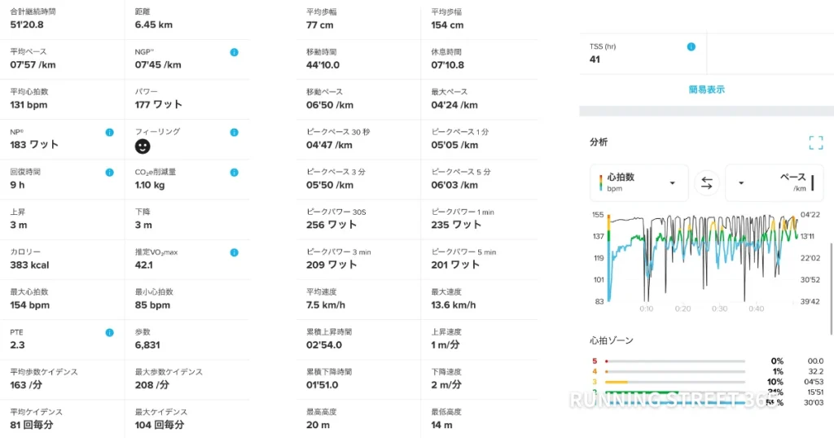Image resolution: width=834 pixels, height=438 pixels.
Task: Open info icon next to 推定VO₂max
Action: (x=234, y=252)
